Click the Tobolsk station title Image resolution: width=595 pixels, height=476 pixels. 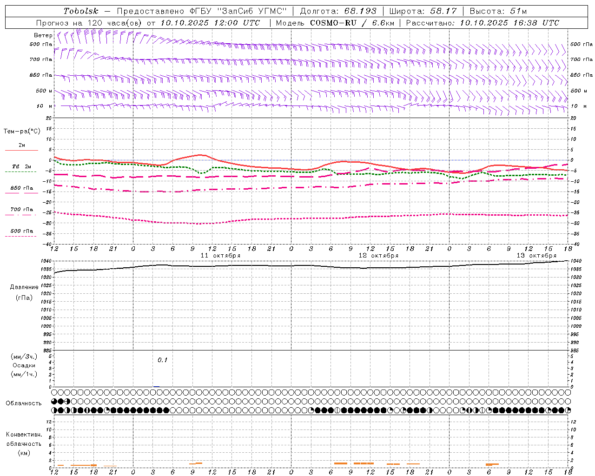[x=81, y=11]
